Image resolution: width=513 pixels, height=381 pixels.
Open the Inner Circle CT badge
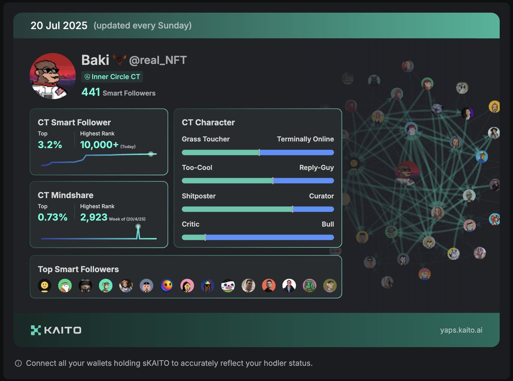(112, 77)
